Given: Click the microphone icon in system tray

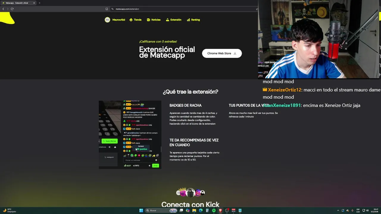Looking at the screenshot, I should pos(352,210).
